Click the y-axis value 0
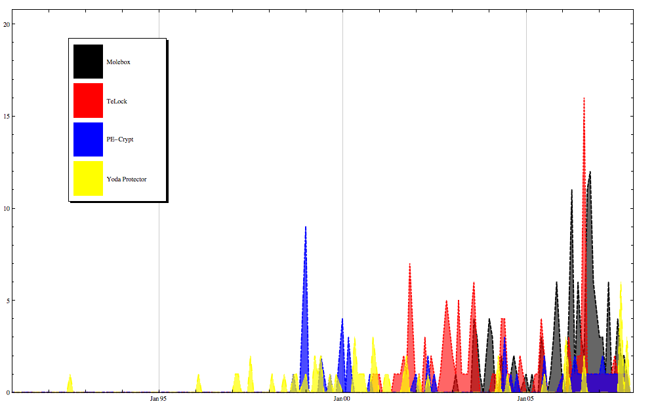This screenshot has height=406, width=656. (x=7, y=393)
